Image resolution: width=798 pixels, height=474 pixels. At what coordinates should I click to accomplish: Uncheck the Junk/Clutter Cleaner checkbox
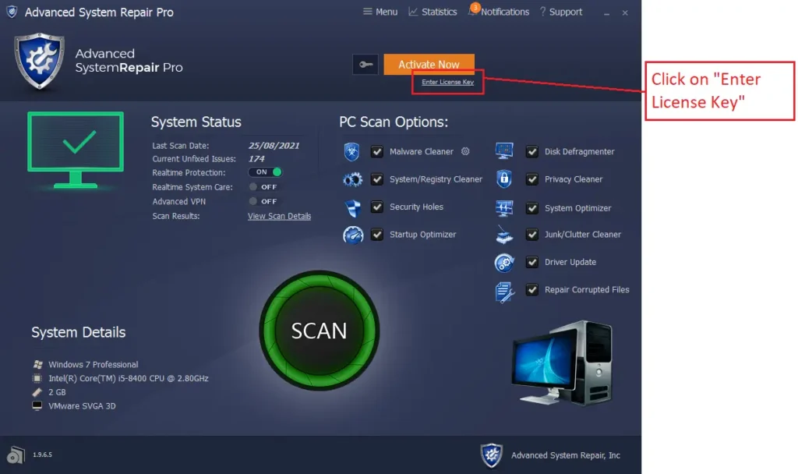point(531,235)
